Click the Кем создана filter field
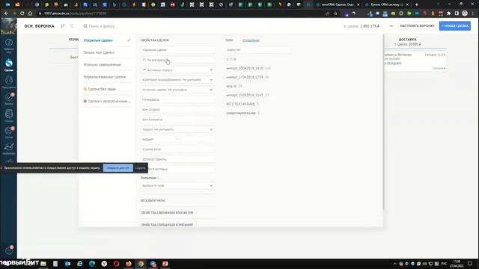 tap(177, 110)
